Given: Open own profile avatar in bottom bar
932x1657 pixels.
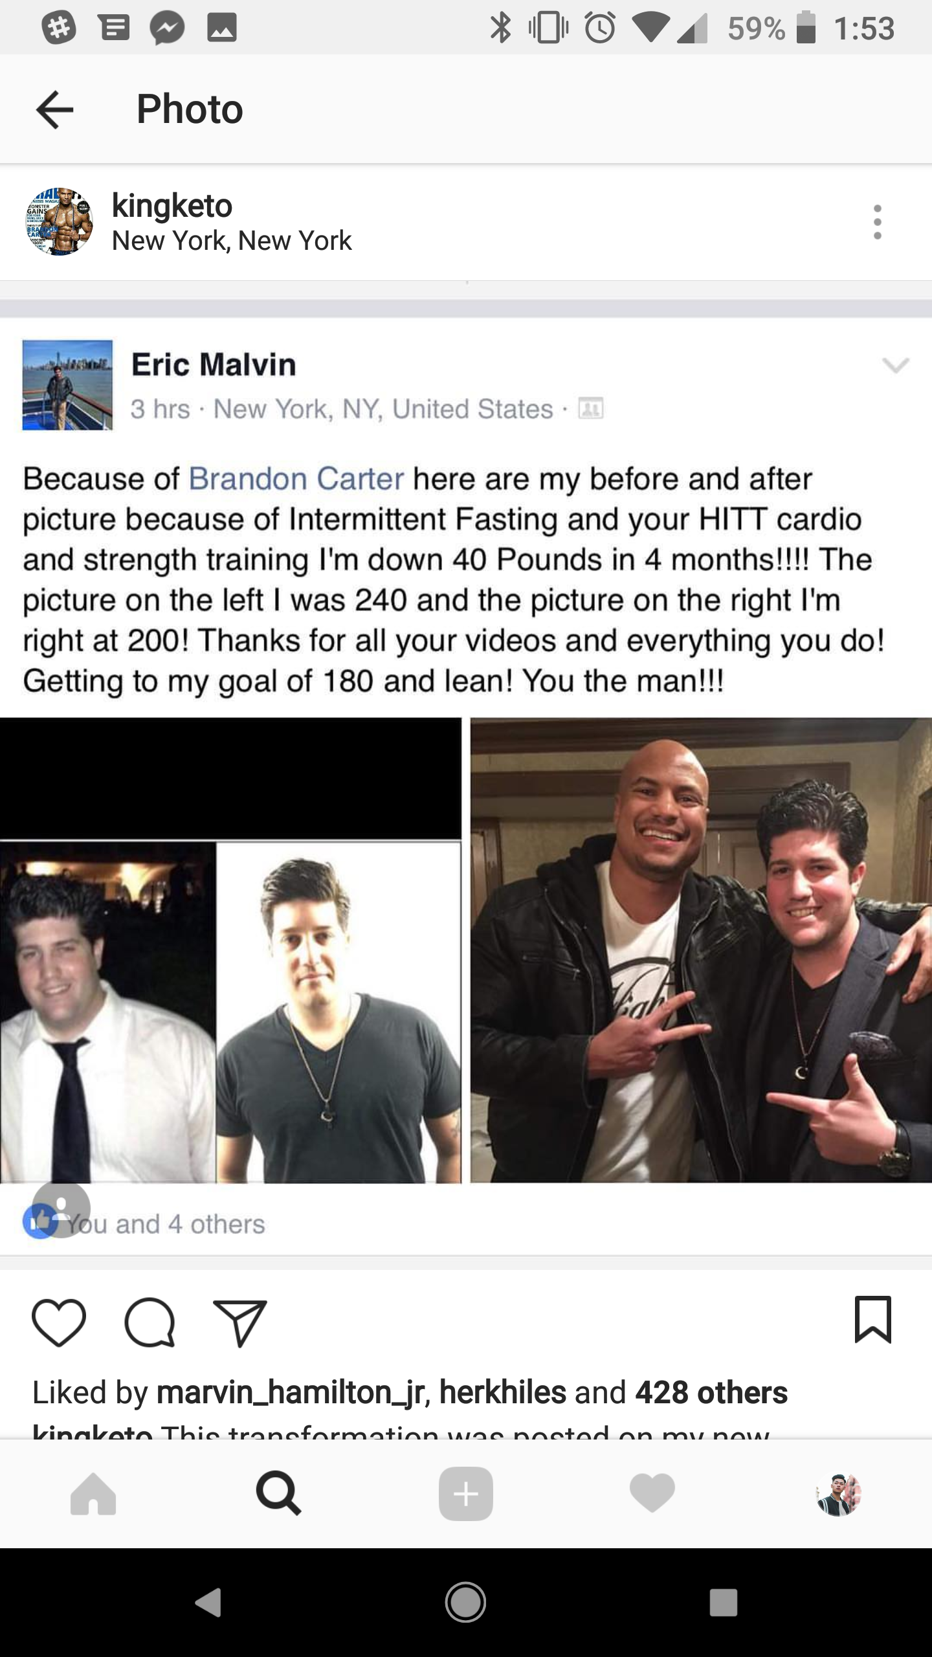Looking at the screenshot, I should click(839, 1494).
